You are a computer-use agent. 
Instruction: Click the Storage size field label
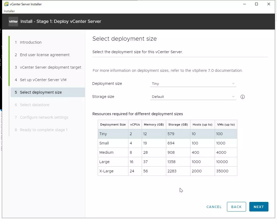(x=103, y=97)
